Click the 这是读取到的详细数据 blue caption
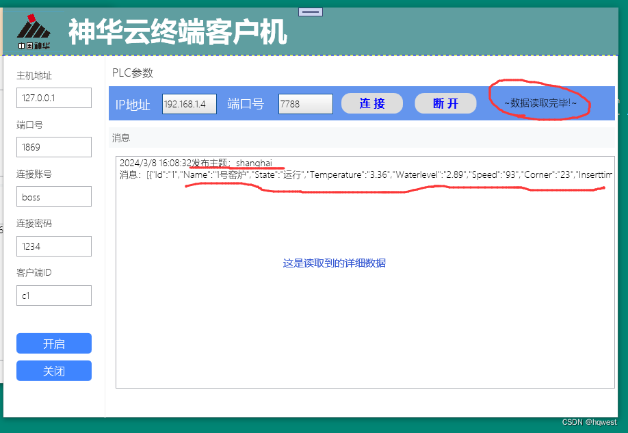The height and width of the screenshot is (433, 628). pyautogui.click(x=334, y=263)
